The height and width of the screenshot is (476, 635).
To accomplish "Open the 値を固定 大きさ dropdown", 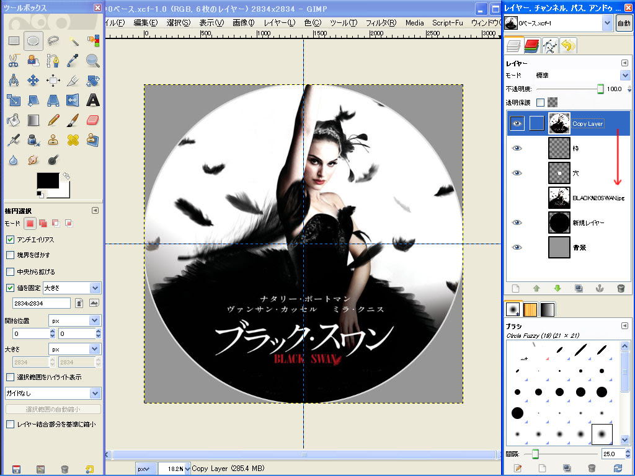I will pyautogui.click(x=72, y=288).
